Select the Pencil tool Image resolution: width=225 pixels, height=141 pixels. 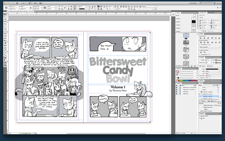[5, 31]
